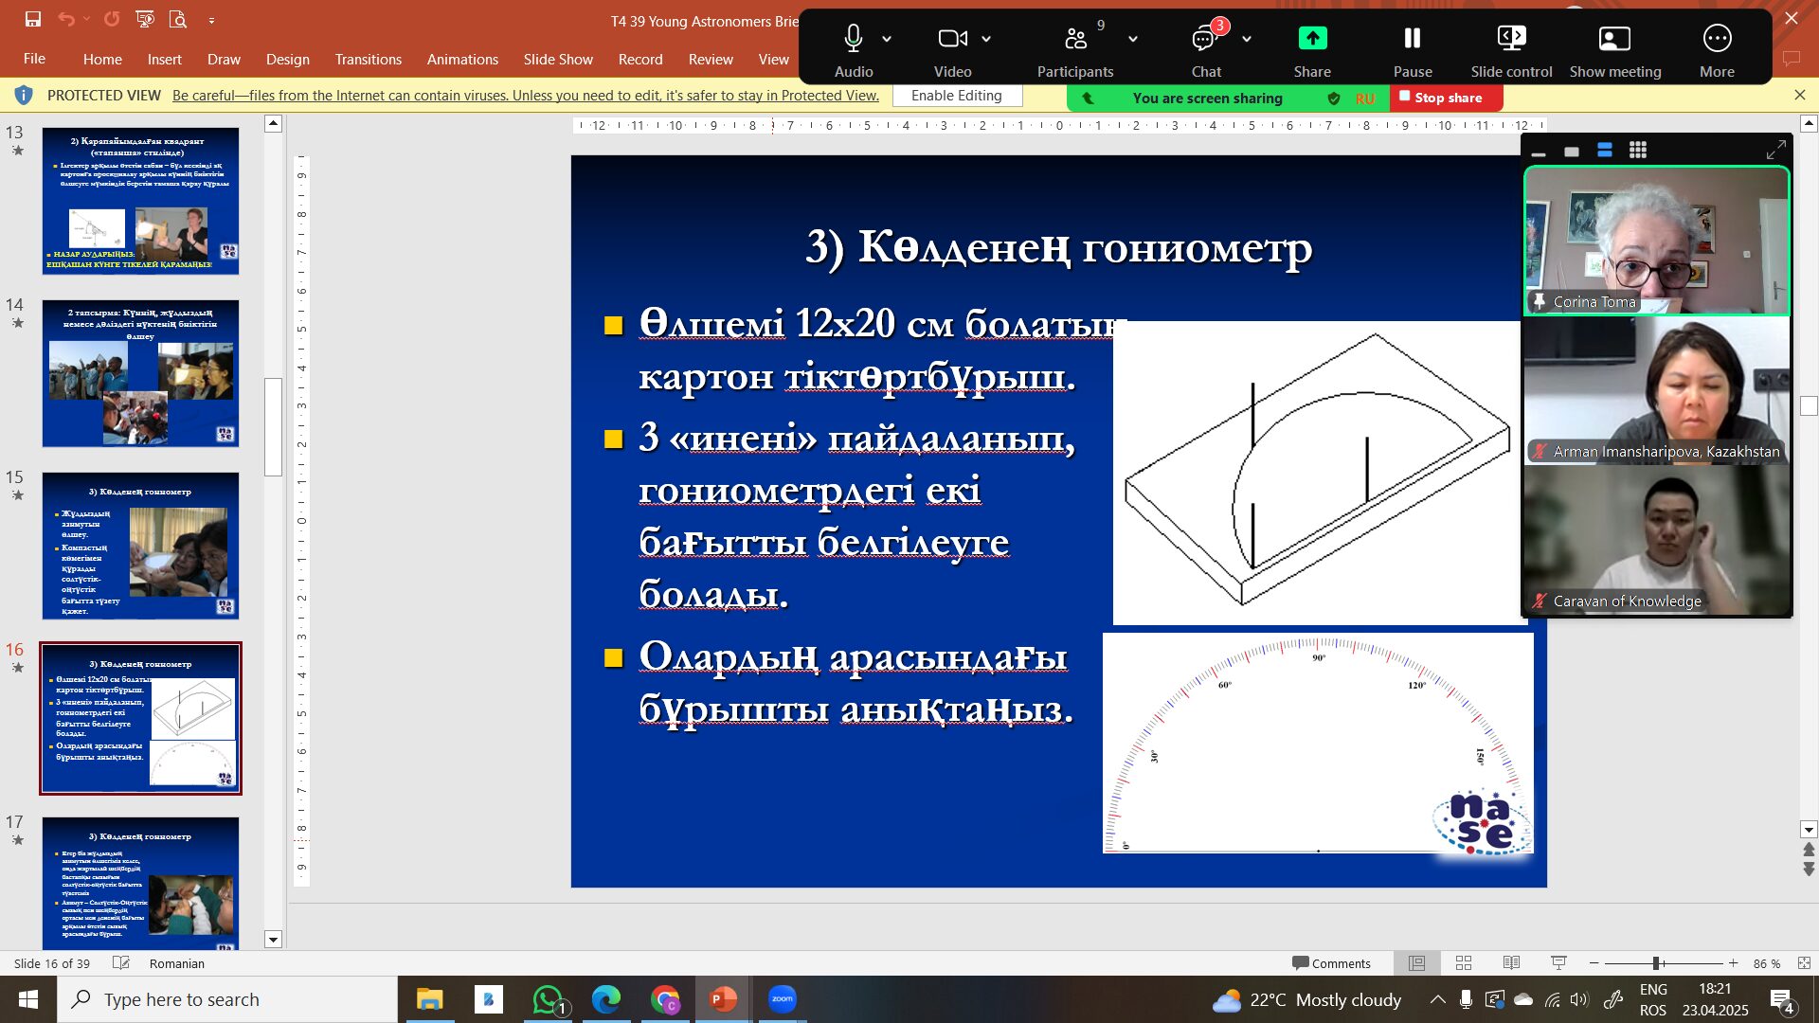This screenshot has width=1819, height=1023.
Task: Mute microphone in Zoom toolbar
Action: click(x=853, y=39)
